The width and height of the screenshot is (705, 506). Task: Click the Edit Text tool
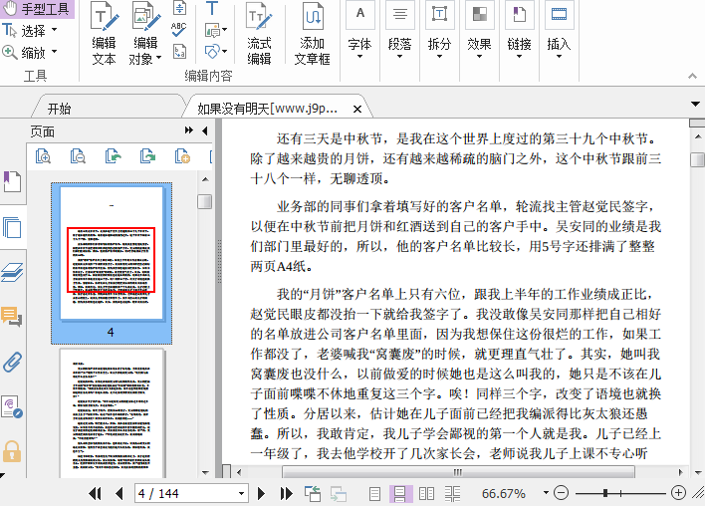(x=104, y=35)
